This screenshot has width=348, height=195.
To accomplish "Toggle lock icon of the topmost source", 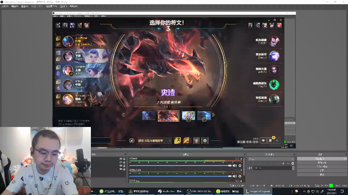I will [x=124, y=159].
